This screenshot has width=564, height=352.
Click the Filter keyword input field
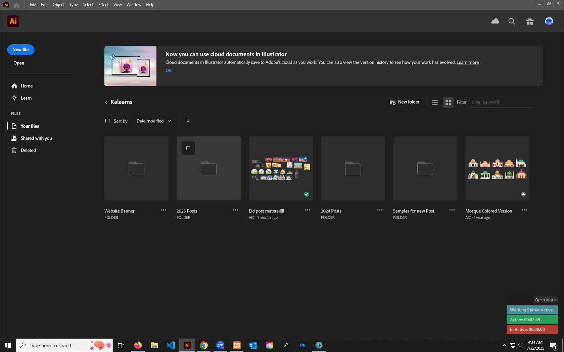pos(502,102)
